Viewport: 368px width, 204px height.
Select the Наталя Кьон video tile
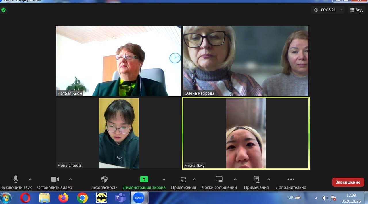pos(119,61)
